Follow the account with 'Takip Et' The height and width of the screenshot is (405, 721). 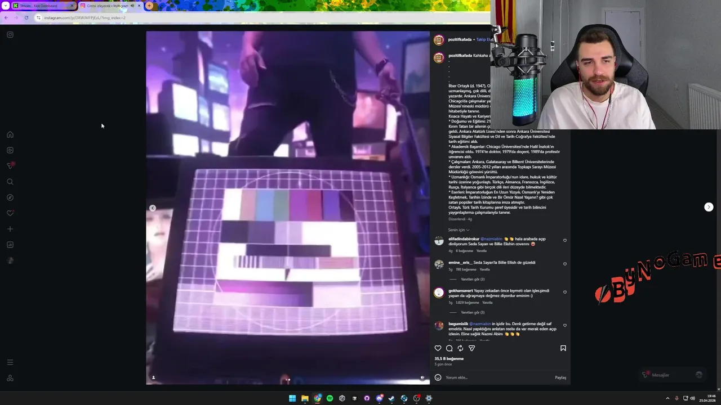483,39
